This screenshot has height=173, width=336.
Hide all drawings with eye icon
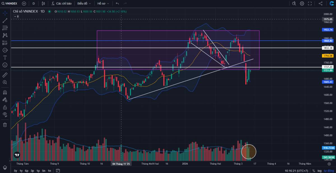[x=5, y=115]
